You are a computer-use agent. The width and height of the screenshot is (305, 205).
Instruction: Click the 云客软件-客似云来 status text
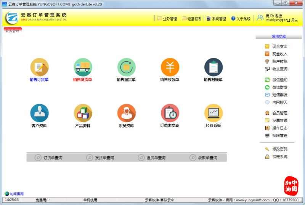tap(159, 200)
